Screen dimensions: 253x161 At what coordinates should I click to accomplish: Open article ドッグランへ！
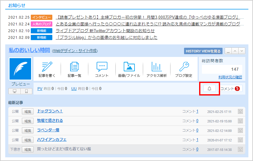point(50,111)
